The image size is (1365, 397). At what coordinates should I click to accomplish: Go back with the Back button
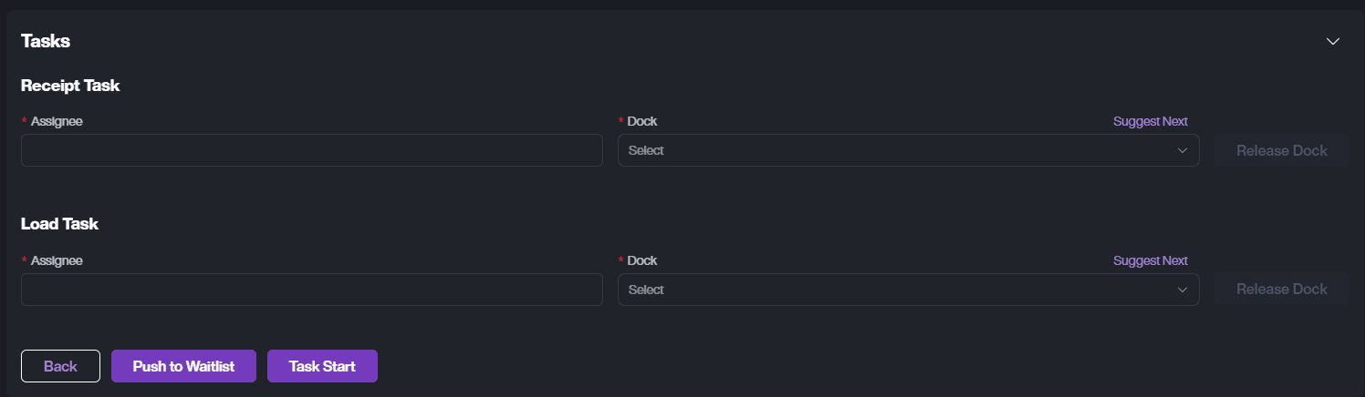(60, 366)
